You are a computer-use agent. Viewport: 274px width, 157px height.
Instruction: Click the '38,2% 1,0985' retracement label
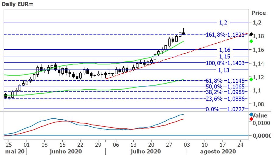[x=225, y=92]
